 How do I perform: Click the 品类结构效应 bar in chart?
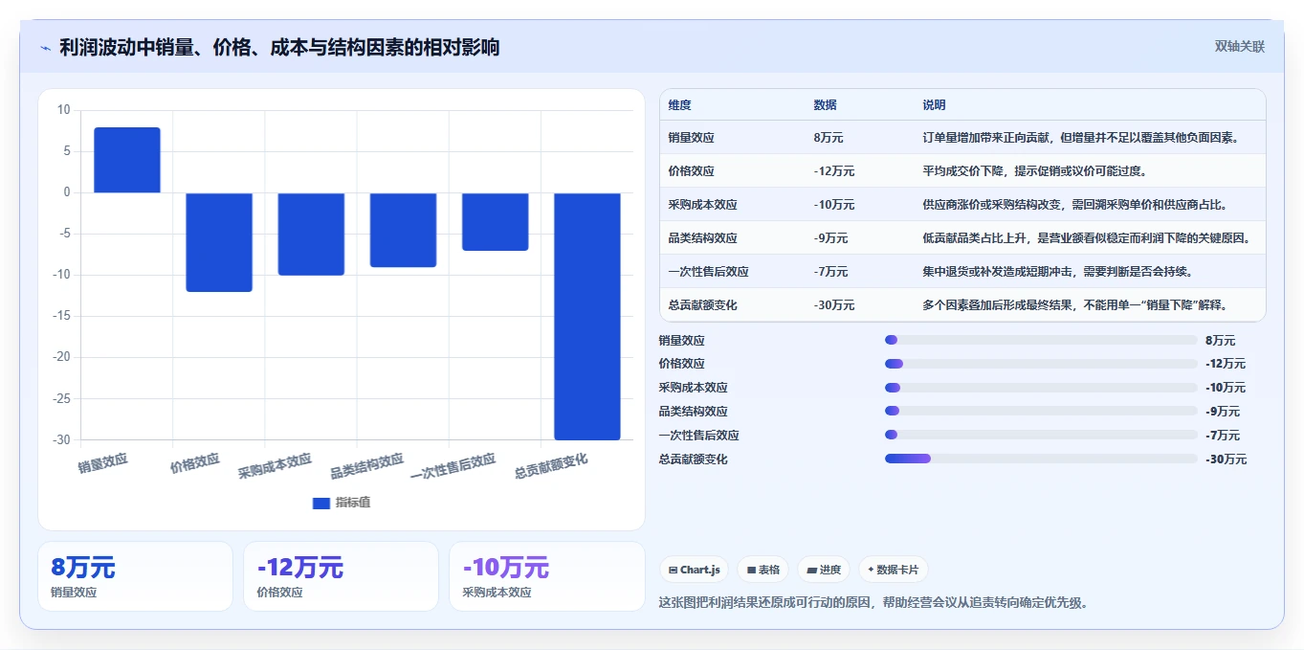point(403,230)
